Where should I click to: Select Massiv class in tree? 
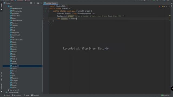click(x=13, y=42)
